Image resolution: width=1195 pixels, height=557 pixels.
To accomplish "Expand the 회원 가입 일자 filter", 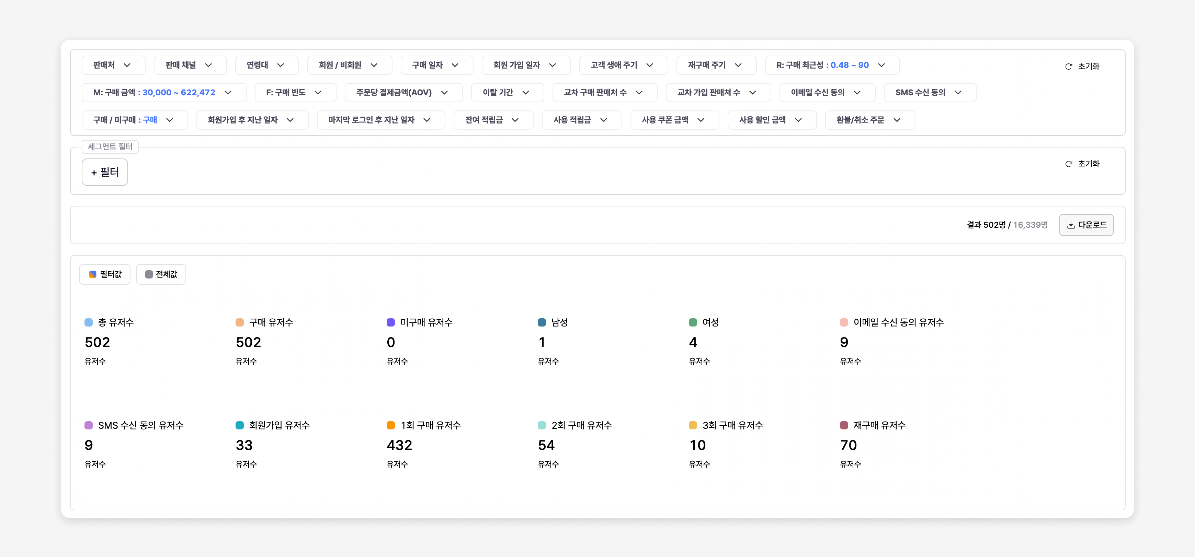I will point(526,66).
